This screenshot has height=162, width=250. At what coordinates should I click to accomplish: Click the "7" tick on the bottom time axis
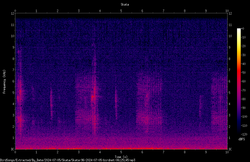163,152
